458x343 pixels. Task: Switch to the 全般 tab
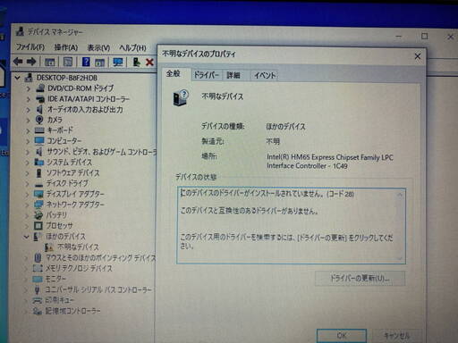[174, 73]
